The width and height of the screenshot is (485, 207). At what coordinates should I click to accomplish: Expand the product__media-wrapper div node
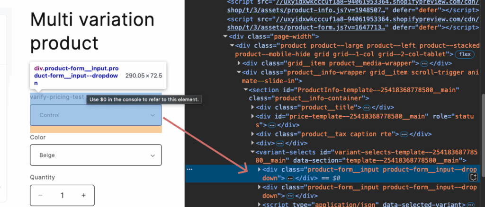pyautogui.click(x=239, y=63)
